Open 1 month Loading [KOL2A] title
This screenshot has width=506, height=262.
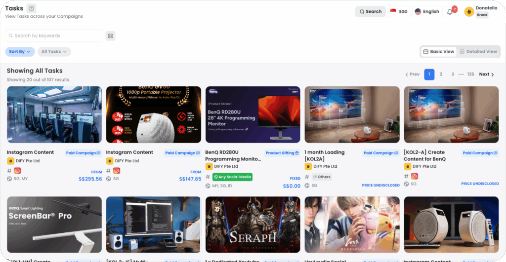pos(325,155)
